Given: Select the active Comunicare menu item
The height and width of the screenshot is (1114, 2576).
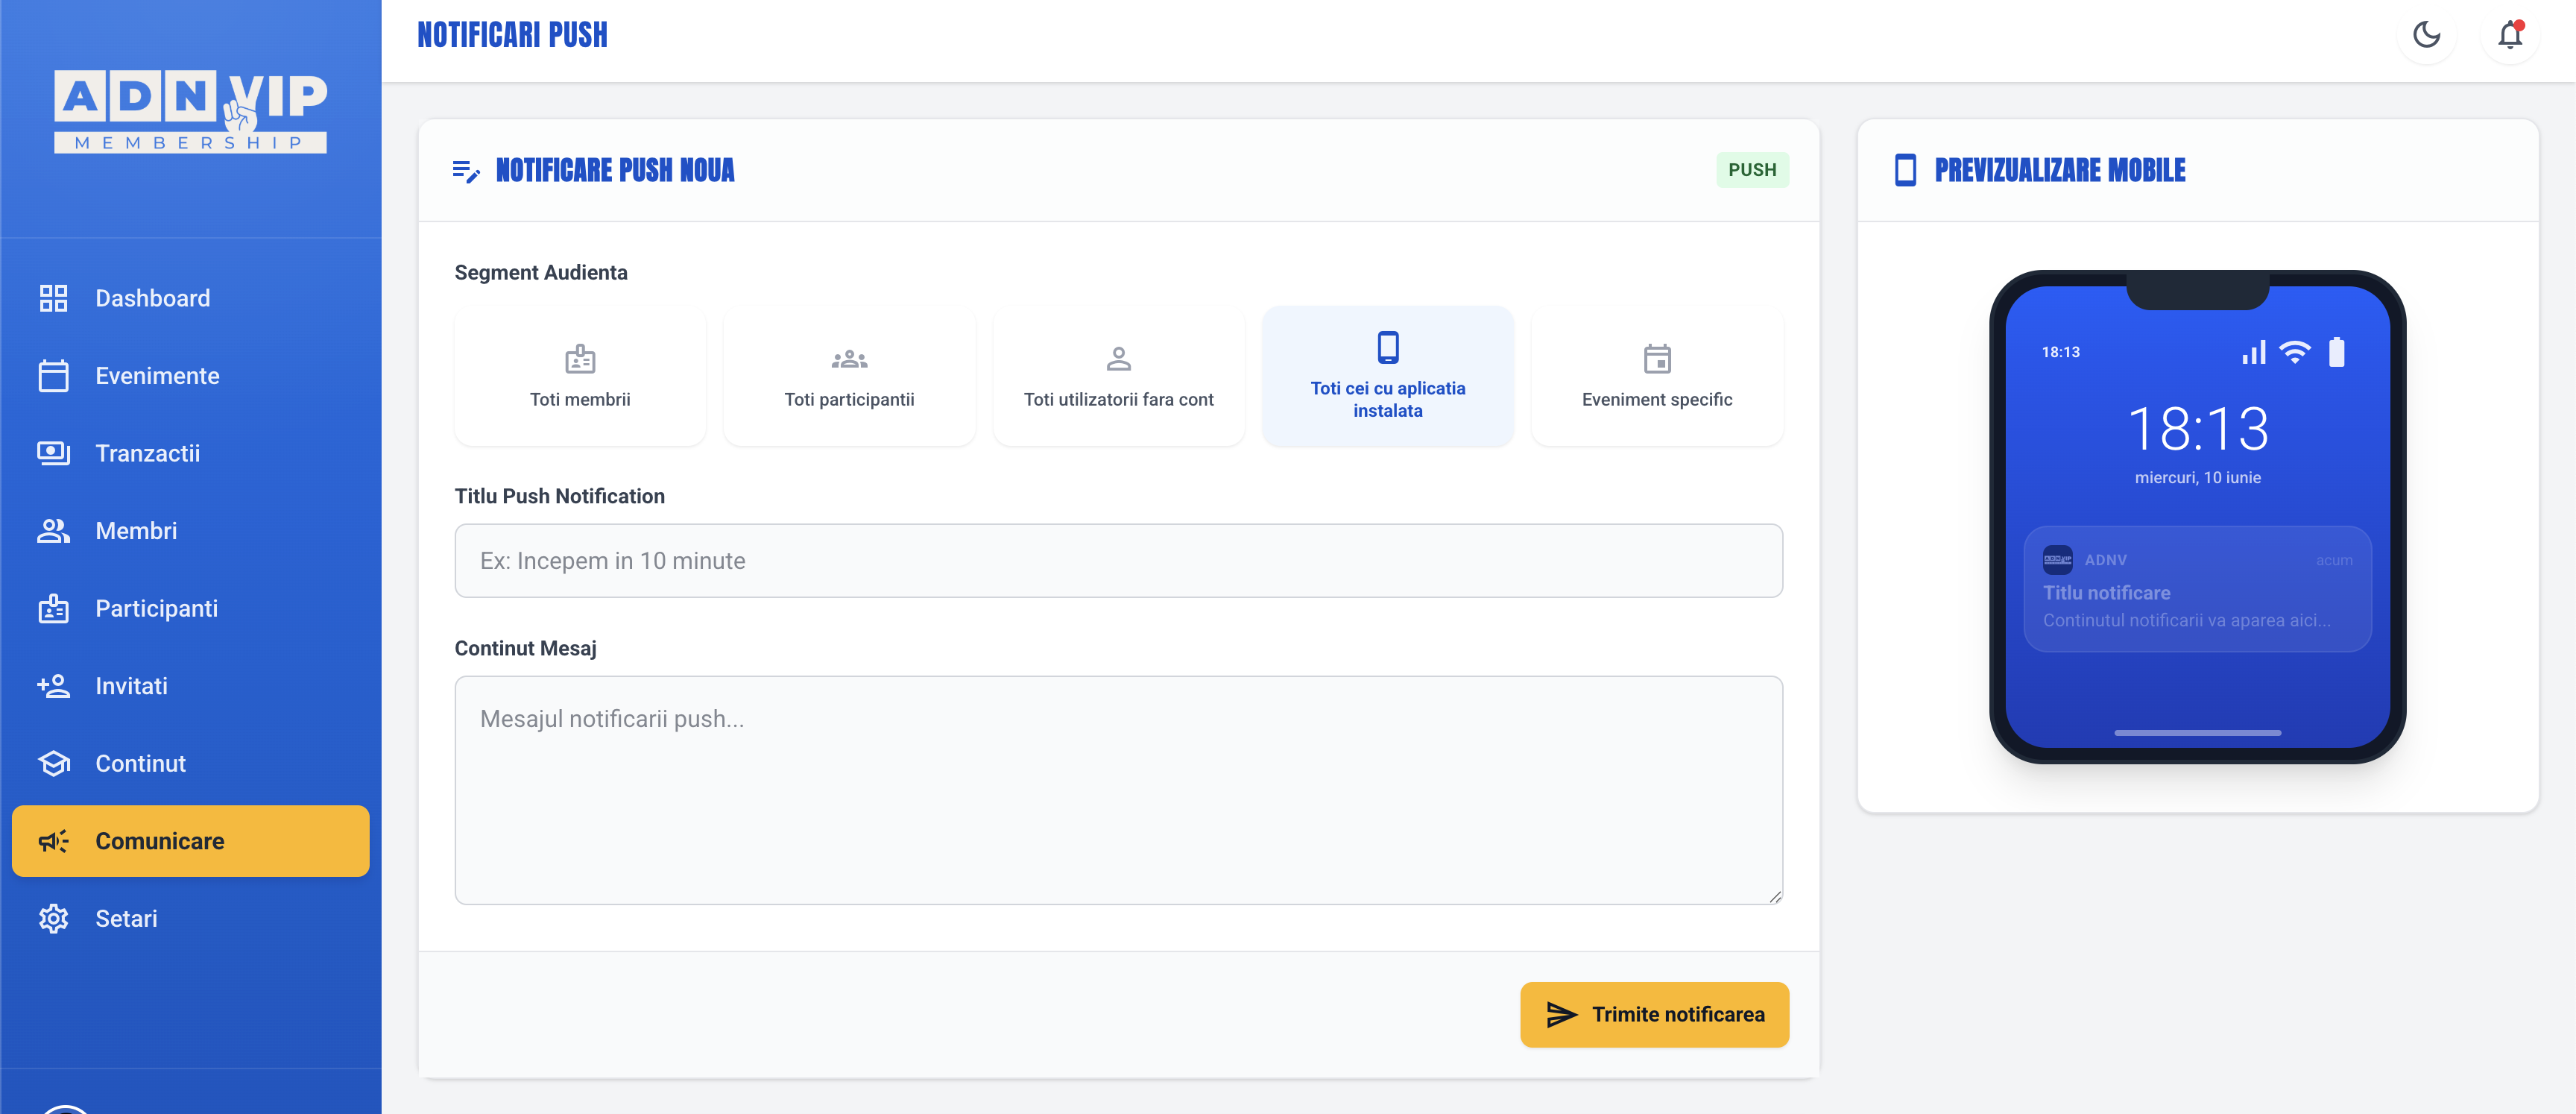Looking at the screenshot, I should (x=190, y=841).
